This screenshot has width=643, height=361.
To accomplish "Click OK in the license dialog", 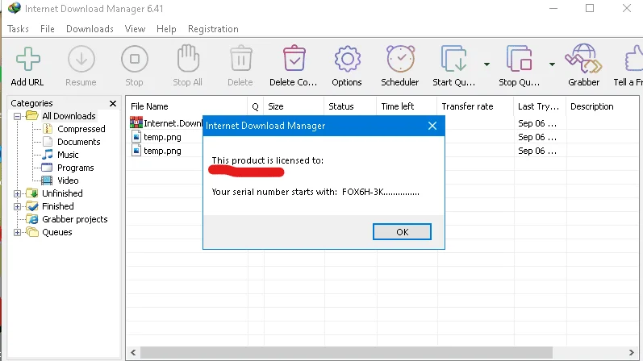I will (402, 232).
